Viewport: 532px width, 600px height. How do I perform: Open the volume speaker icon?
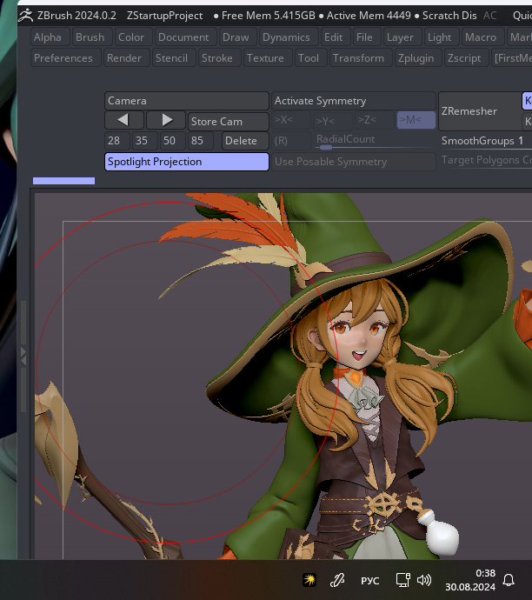[423, 580]
